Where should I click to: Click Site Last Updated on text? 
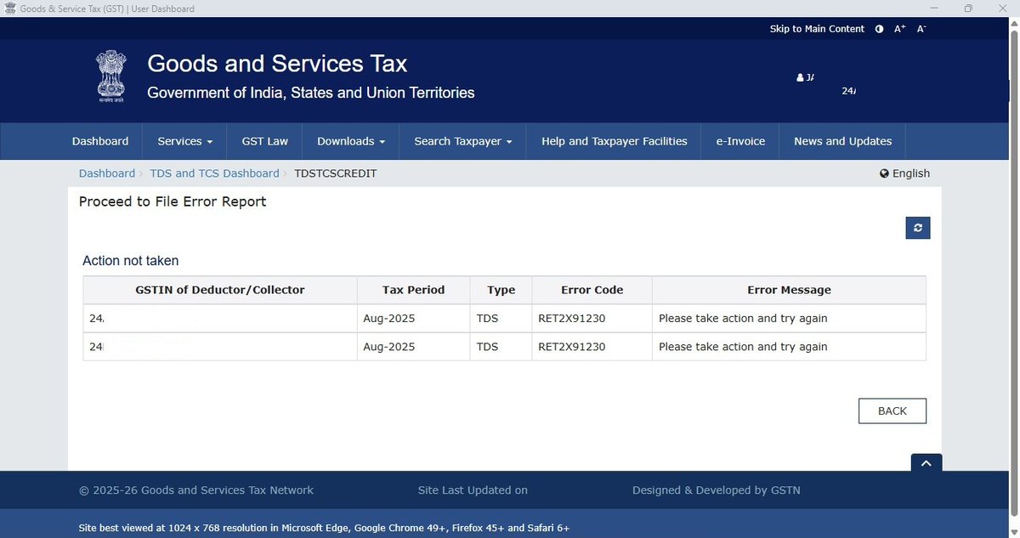[x=473, y=490]
